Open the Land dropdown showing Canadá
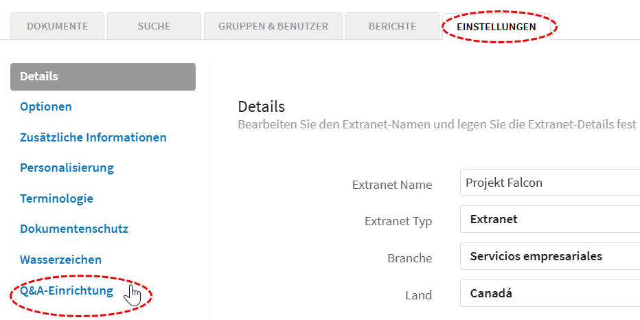This screenshot has height=320, width=640. [550, 293]
